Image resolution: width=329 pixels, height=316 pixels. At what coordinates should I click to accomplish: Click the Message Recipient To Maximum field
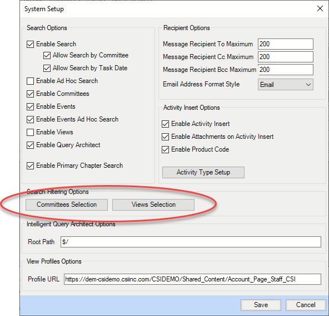(x=285, y=44)
